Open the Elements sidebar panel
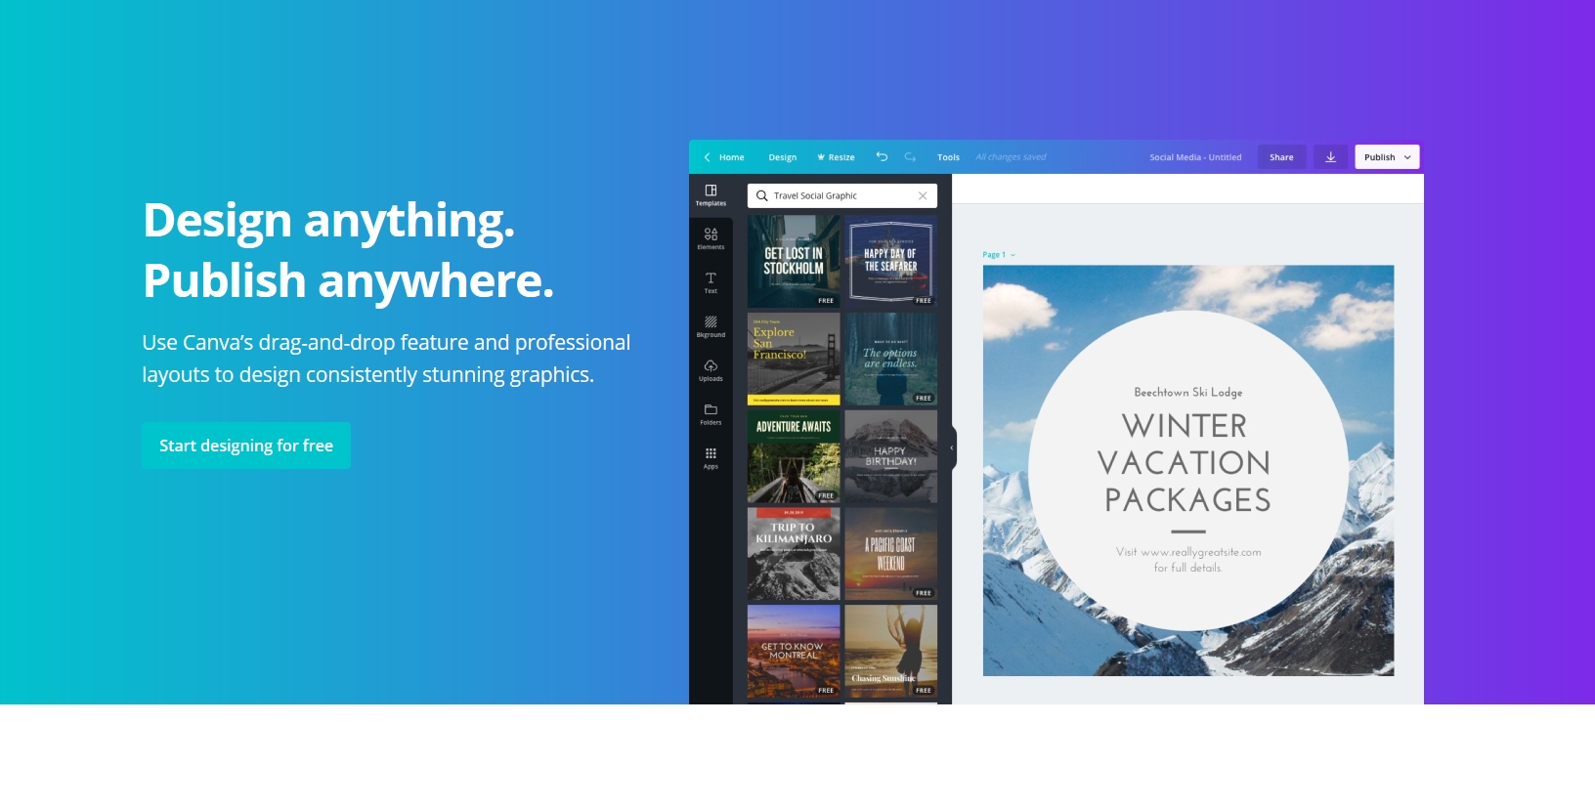The height and width of the screenshot is (808, 1595). click(x=711, y=239)
